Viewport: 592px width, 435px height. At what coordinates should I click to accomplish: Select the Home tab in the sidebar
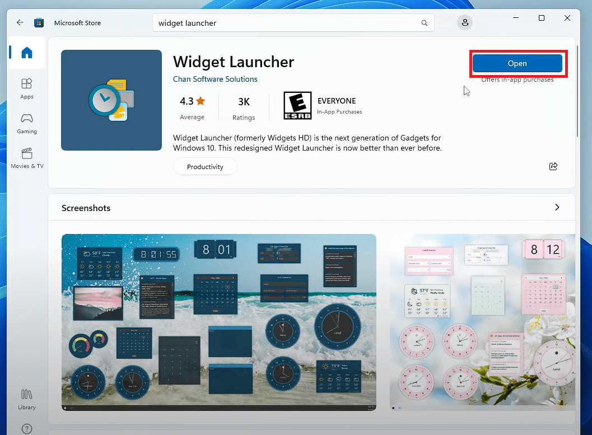pos(26,52)
